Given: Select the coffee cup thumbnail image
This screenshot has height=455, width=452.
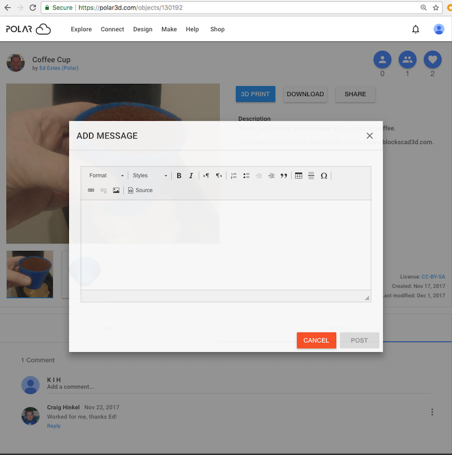Looking at the screenshot, I should click(29, 274).
